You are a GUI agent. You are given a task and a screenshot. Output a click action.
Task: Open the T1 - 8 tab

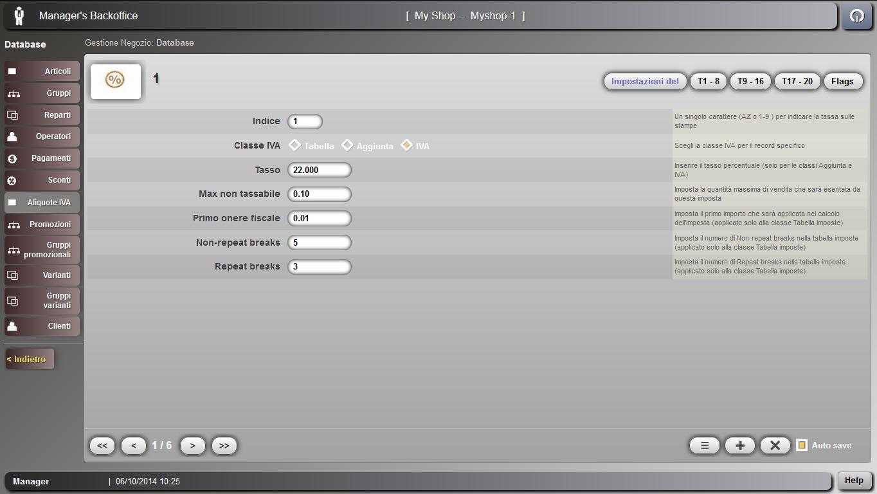click(709, 81)
